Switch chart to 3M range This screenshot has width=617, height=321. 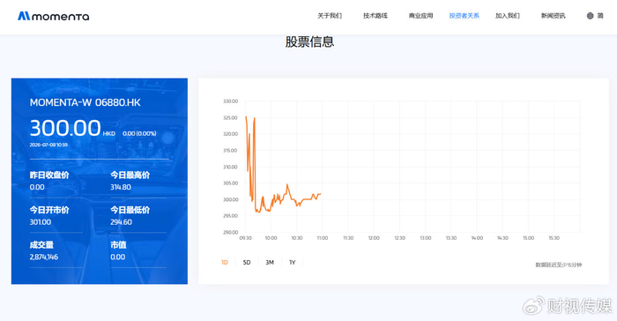[x=270, y=262]
